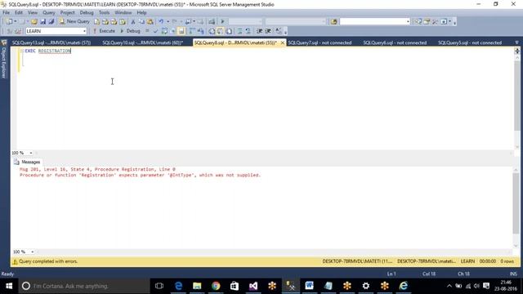Open Query Options icon
523x294 pixels.
tap(172, 31)
